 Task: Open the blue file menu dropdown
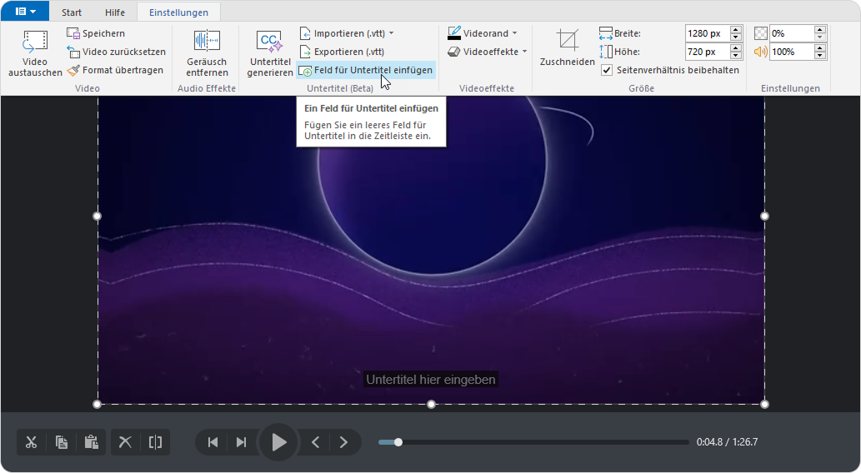[x=25, y=11]
